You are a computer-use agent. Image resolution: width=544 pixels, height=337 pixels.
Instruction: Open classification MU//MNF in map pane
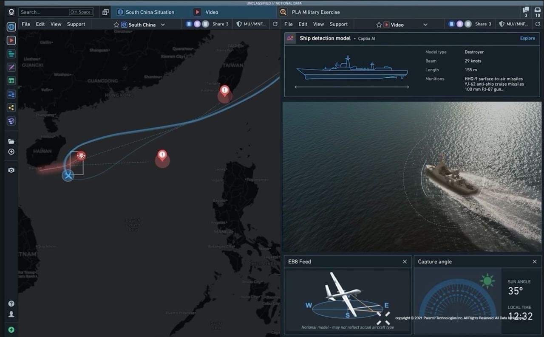click(x=251, y=24)
